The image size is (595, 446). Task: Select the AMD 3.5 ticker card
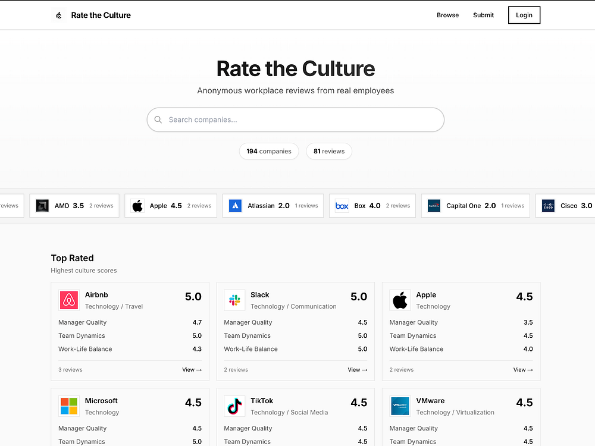[x=74, y=206]
